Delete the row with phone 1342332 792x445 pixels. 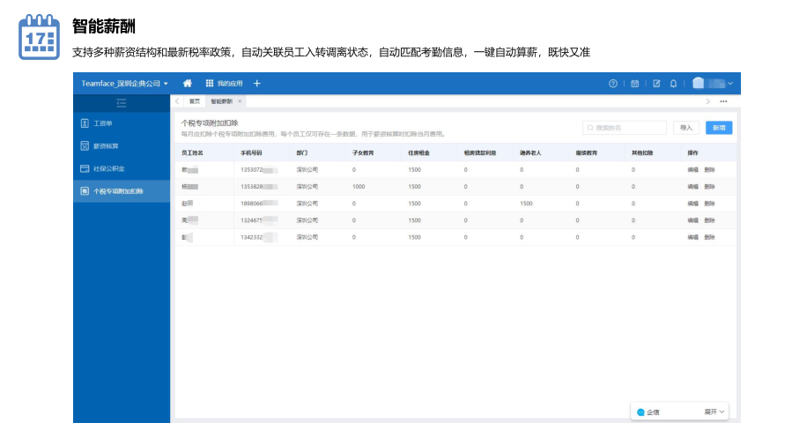pos(710,237)
